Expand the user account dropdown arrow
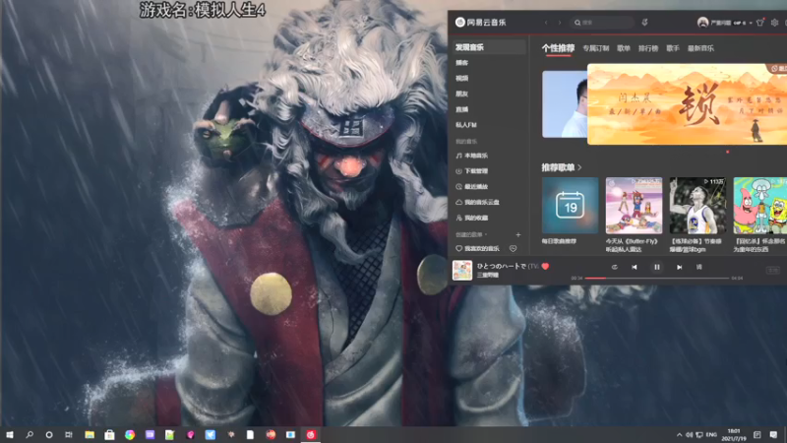Image resolution: width=787 pixels, height=443 pixels. pos(751,23)
